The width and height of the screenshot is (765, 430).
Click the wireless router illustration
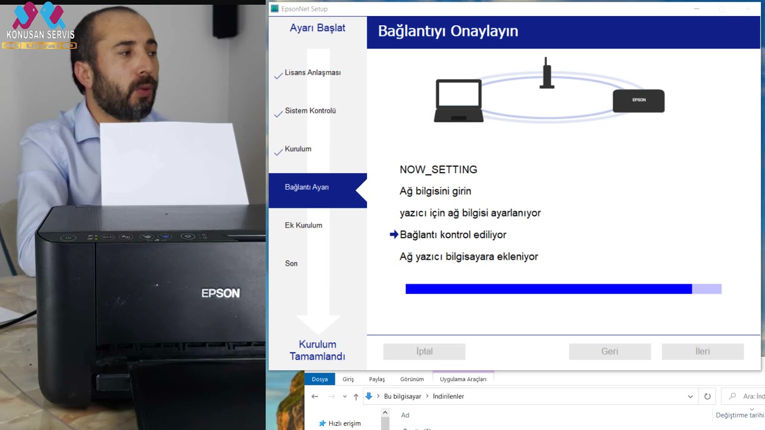(547, 73)
